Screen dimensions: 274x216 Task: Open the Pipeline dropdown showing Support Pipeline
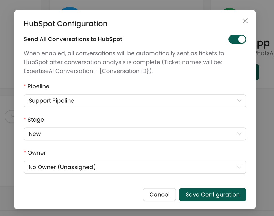(x=129, y=101)
